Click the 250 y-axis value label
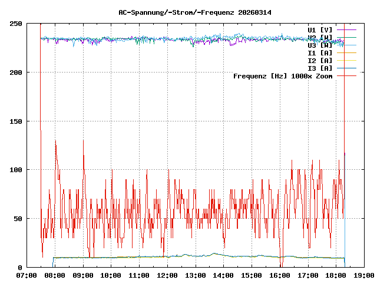Viewport: 377px width, 283px height. pos(16,24)
